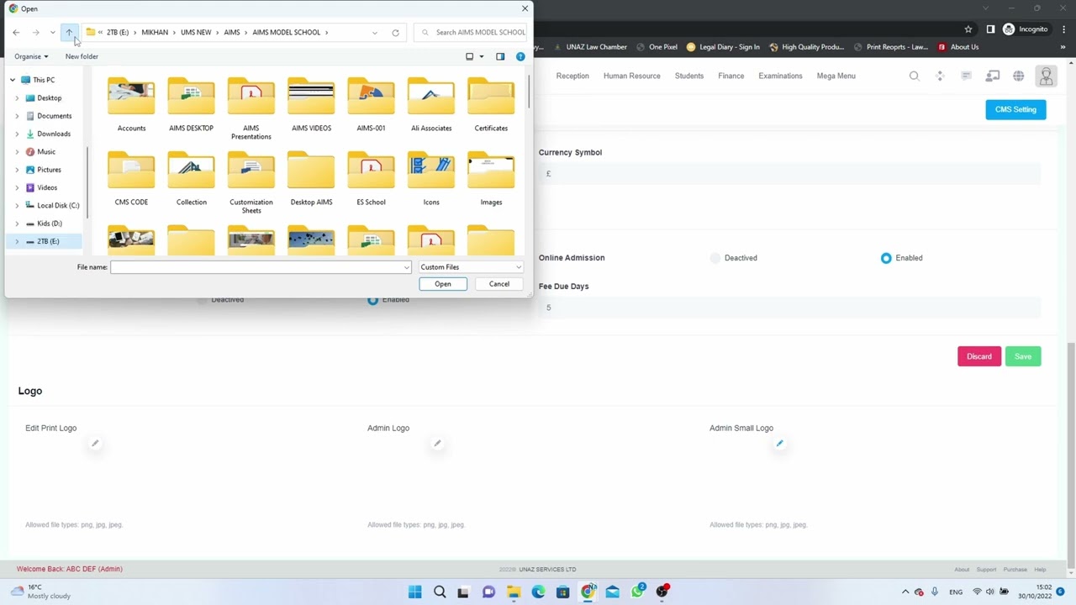This screenshot has width=1076, height=605.
Task: Open the Examinations menu
Action: (x=780, y=76)
